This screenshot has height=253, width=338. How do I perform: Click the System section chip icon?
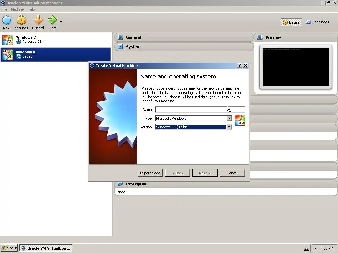pos(120,47)
